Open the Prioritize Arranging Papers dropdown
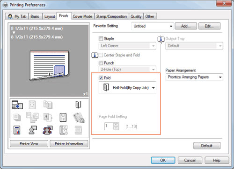This screenshot has height=169, width=234. [194, 77]
